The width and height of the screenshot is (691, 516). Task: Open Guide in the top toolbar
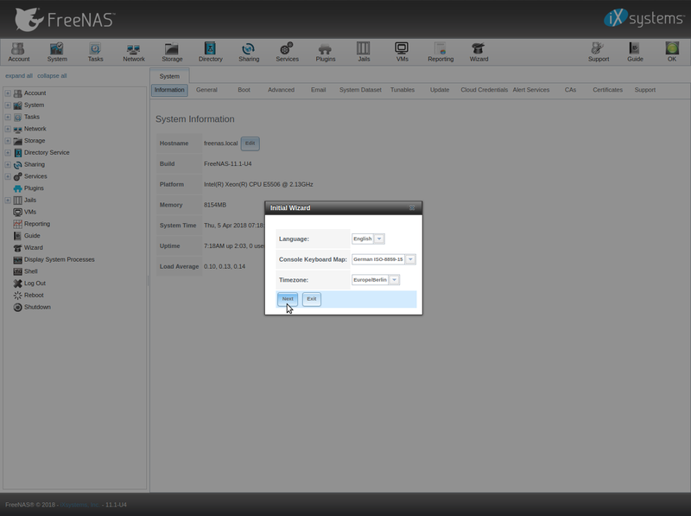(635, 52)
